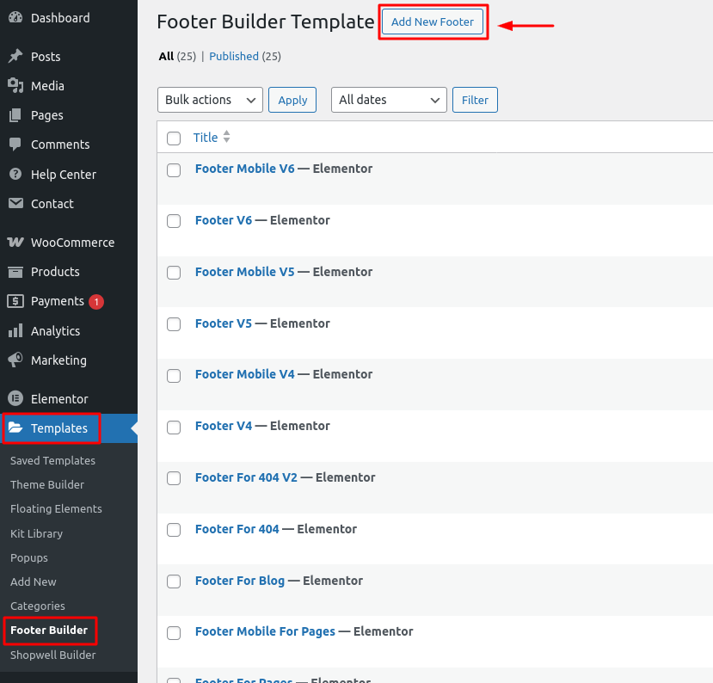Click the WooCommerce logo icon

(15, 243)
